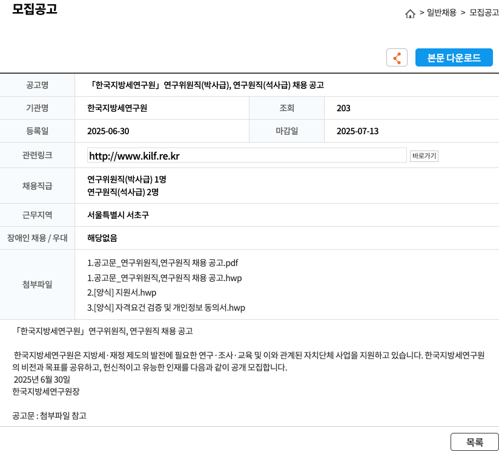The width and height of the screenshot is (499, 451).
Task: Click the organization name 한국지방세연구원 cell
Action: tap(117, 108)
